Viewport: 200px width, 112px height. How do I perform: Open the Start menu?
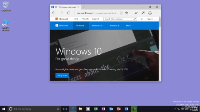4,109
